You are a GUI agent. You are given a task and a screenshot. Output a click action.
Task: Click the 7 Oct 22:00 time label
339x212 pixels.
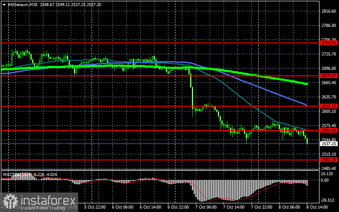(261, 207)
